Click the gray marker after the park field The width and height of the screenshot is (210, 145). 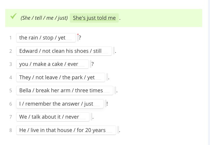point(107,77)
